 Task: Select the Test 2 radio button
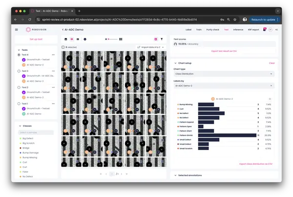click(19, 88)
